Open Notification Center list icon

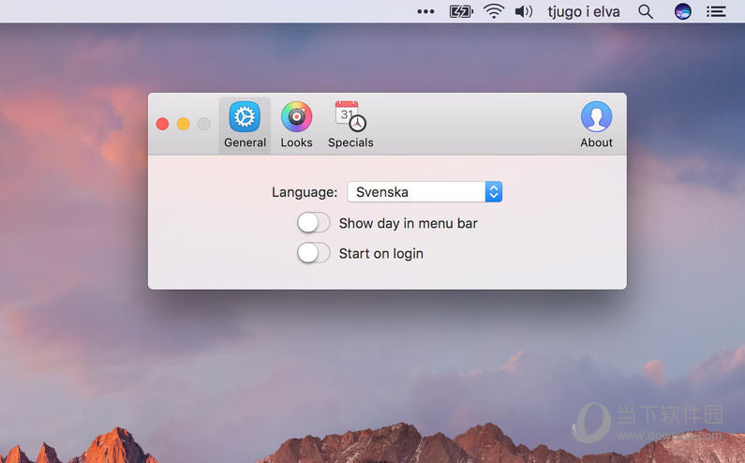(x=716, y=11)
